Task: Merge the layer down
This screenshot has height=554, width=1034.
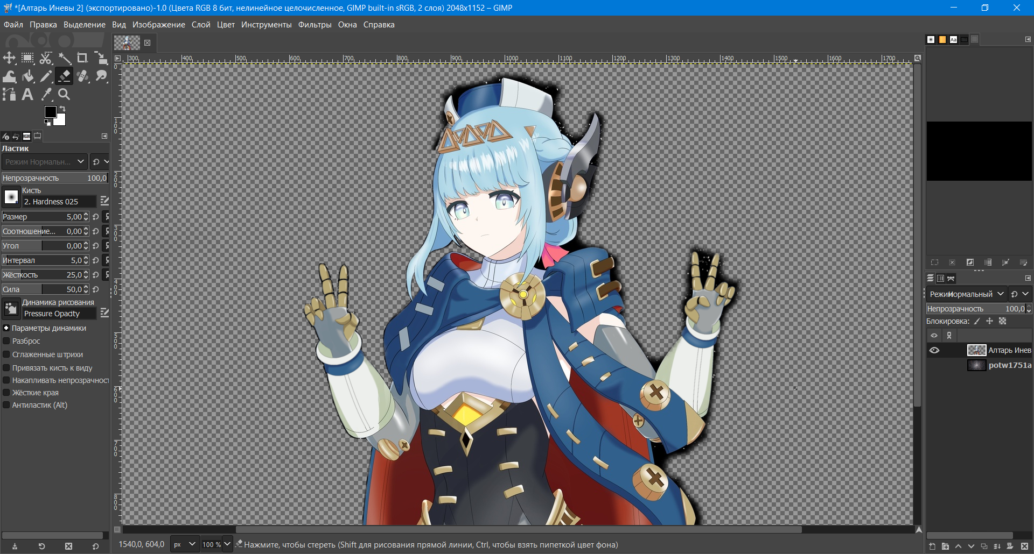Action: tap(997, 546)
